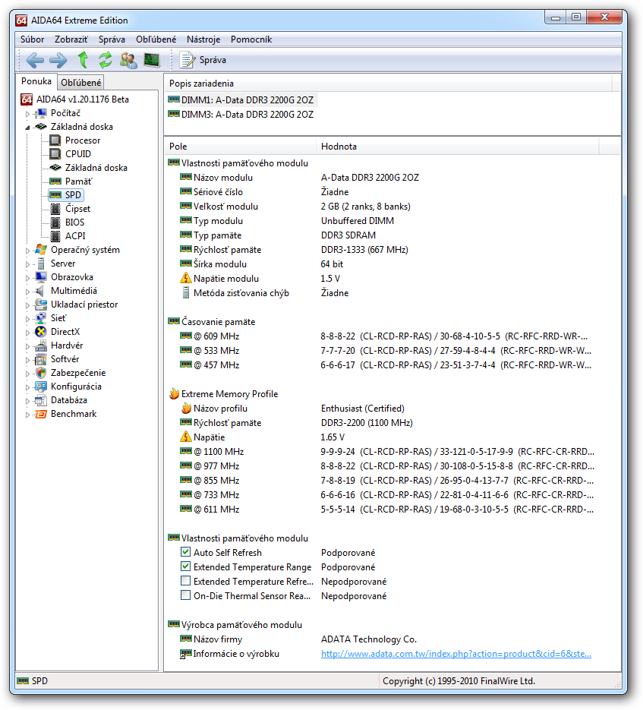Click the Forward navigation arrow
This screenshot has width=643, height=710.
click(58, 60)
